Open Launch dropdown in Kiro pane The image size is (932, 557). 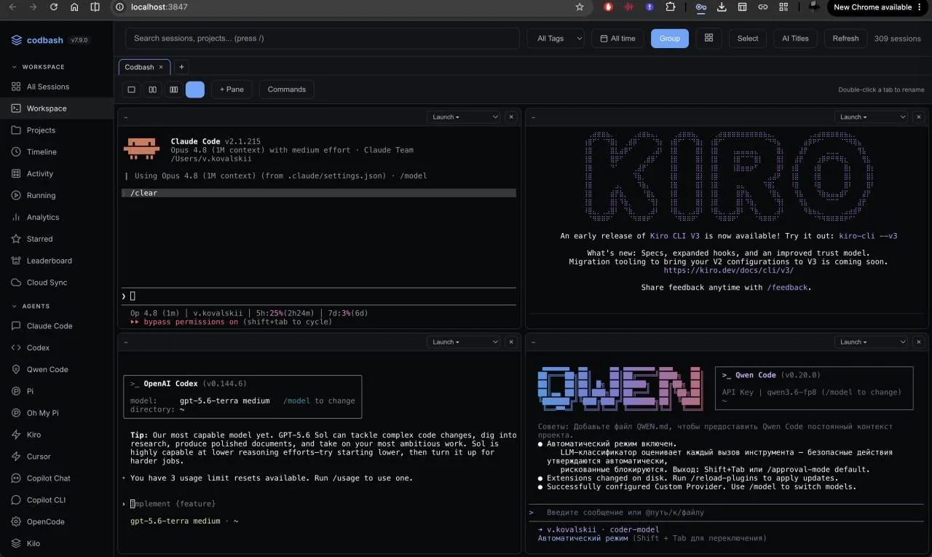[x=871, y=117]
